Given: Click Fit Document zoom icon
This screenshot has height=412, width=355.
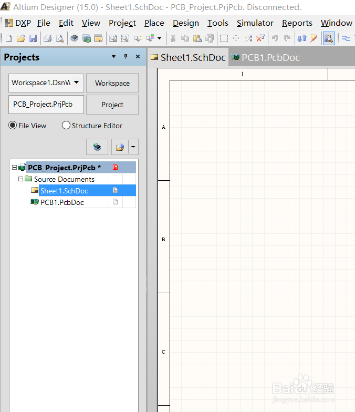Looking at the screenshot, I should click(x=113, y=39).
